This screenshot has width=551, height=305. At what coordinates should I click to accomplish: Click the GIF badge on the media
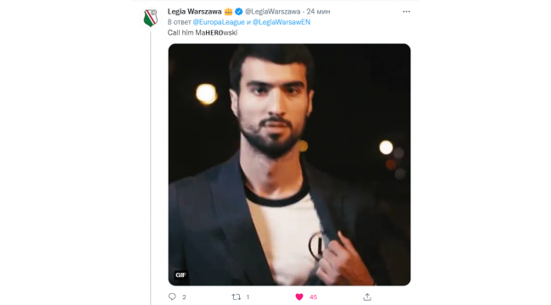click(181, 274)
